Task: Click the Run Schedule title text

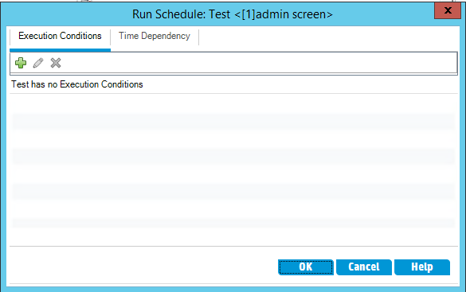Action: (x=233, y=14)
